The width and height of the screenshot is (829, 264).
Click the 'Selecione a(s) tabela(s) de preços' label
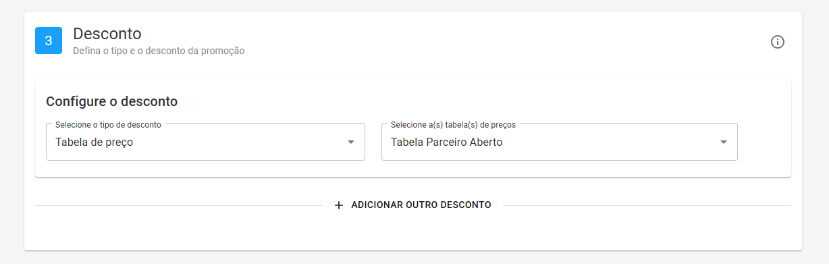[x=453, y=125]
